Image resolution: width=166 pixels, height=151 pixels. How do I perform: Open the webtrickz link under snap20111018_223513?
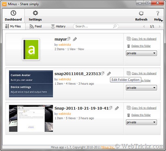click(65, 79)
